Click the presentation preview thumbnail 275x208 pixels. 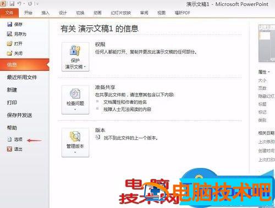[267, 43]
